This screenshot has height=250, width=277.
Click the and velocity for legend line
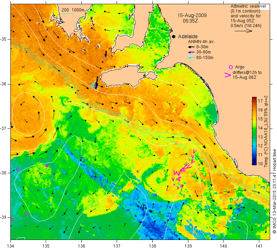(x=245, y=16)
